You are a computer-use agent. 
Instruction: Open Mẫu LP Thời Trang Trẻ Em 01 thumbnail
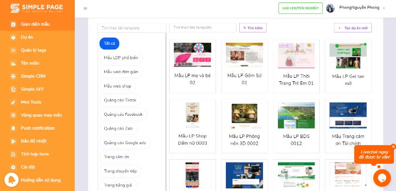(x=296, y=55)
